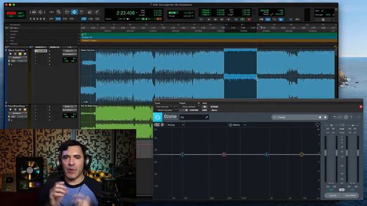Viewport: 367px width, 206px height.
Task: Click the circular icon at EQ display top-right
Action: pyautogui.click(x=318, y=125)
